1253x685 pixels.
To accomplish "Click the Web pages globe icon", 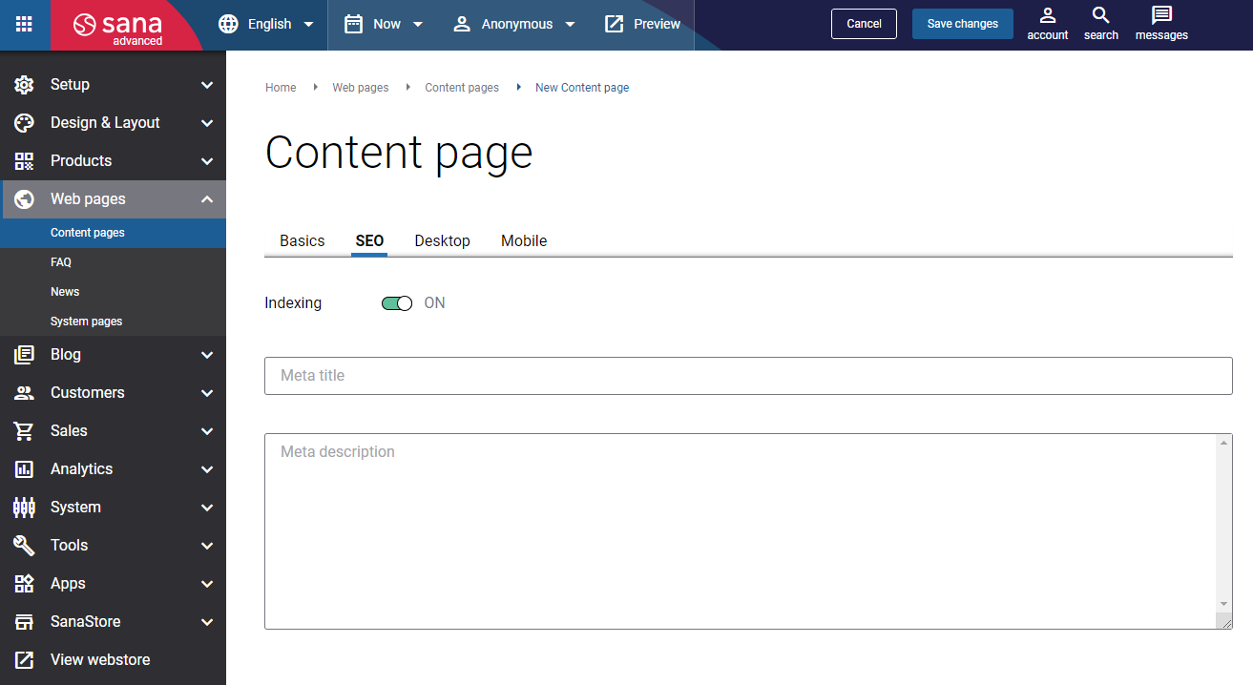I will 24,199.
